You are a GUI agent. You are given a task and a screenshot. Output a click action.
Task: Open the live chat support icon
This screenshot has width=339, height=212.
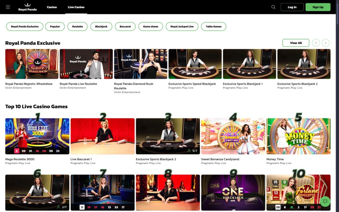coord(325,201)
